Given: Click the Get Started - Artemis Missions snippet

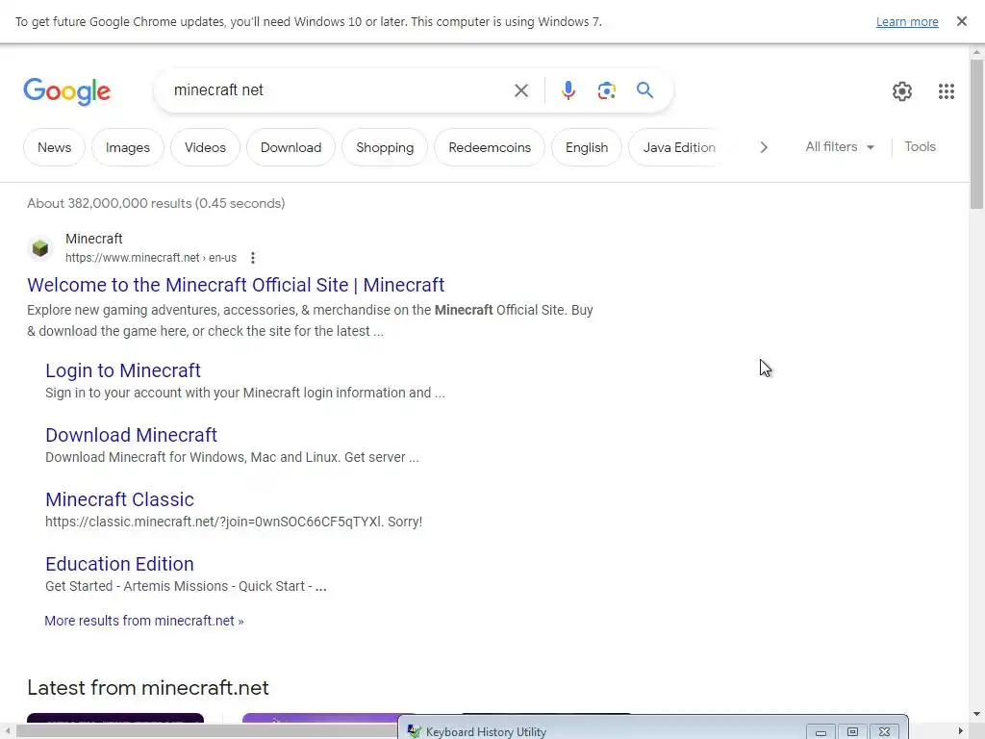Looking at the screenshot, I should pos(186,586).
